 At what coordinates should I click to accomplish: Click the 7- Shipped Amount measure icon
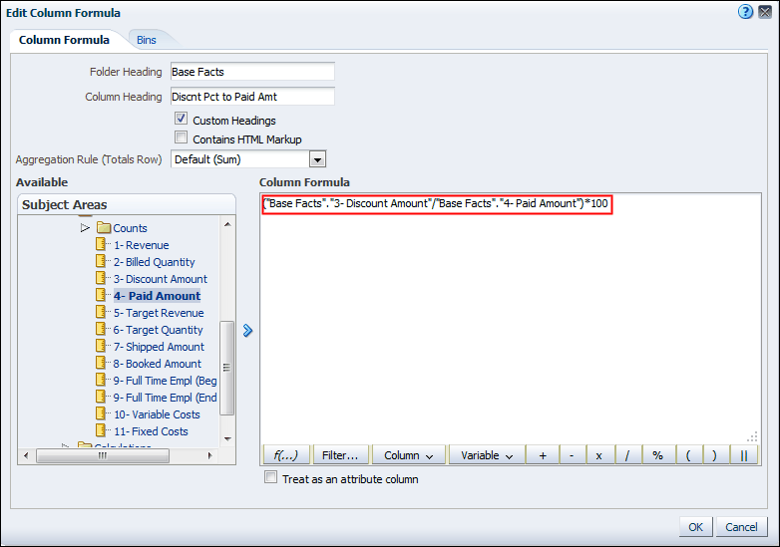101,346
